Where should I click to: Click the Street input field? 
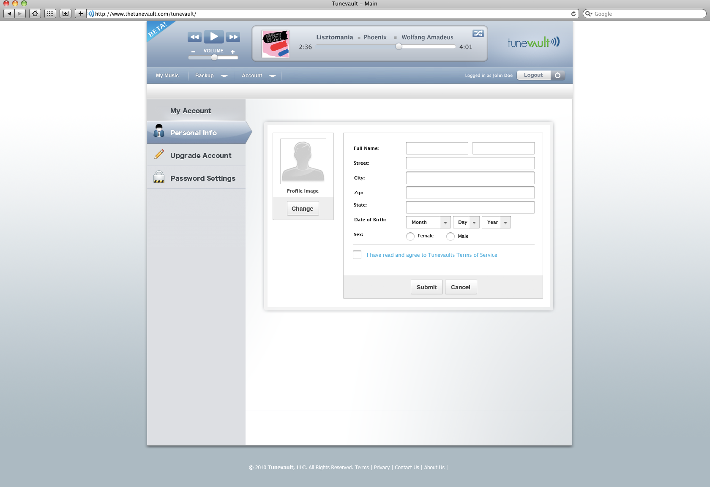pos(470,163)
